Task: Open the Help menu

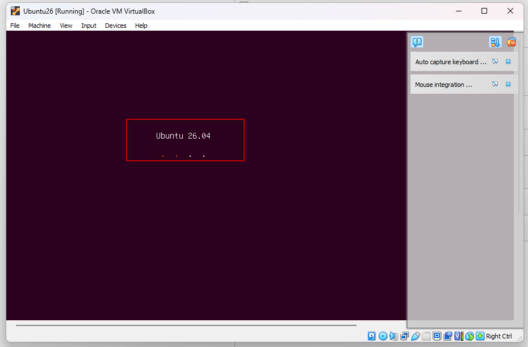Action: [x=141, y=26]
